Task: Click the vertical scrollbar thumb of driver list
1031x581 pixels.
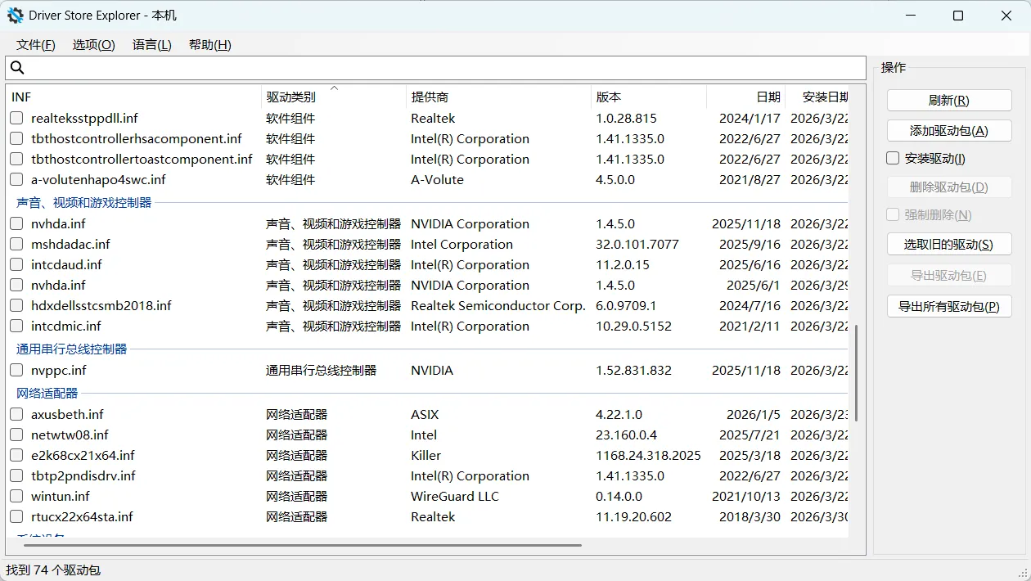Action: [857, 373]
